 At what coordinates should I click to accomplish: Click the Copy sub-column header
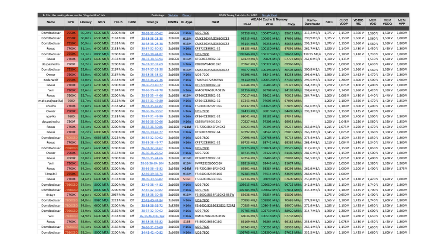click(x=291, y=24)
